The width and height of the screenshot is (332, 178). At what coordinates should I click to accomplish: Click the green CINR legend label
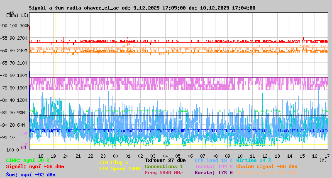[x=28, y=160]
